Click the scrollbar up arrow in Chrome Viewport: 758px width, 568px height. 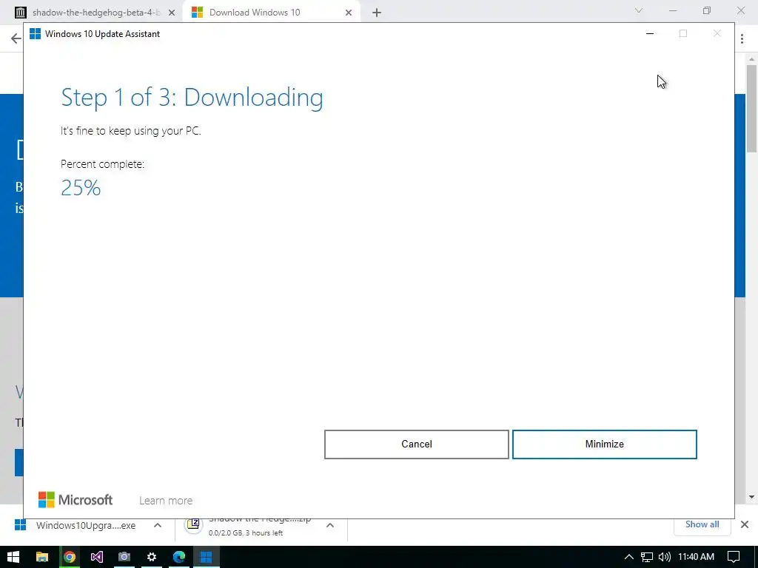(751, 59)
